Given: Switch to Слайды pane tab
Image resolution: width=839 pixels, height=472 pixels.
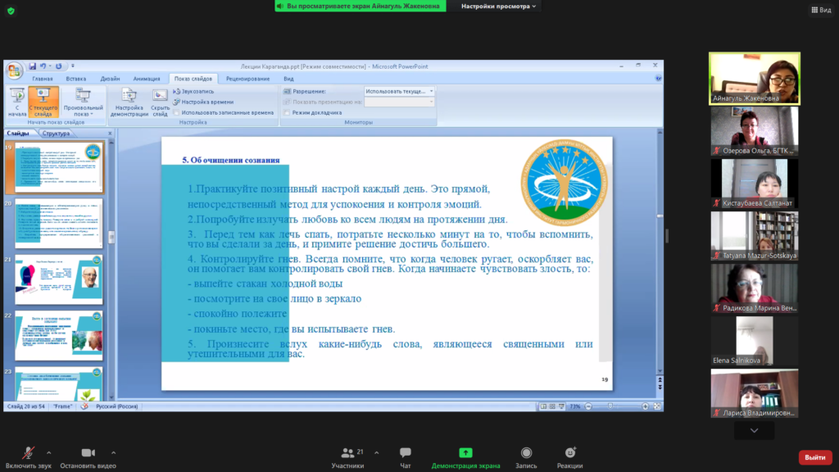Looking at the screenshot, I should click(x=18, y=134).
